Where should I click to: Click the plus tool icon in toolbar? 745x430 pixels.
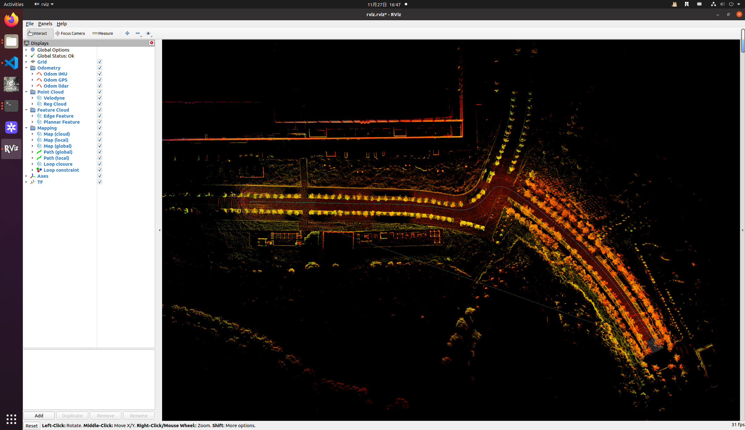click(127, 33)
